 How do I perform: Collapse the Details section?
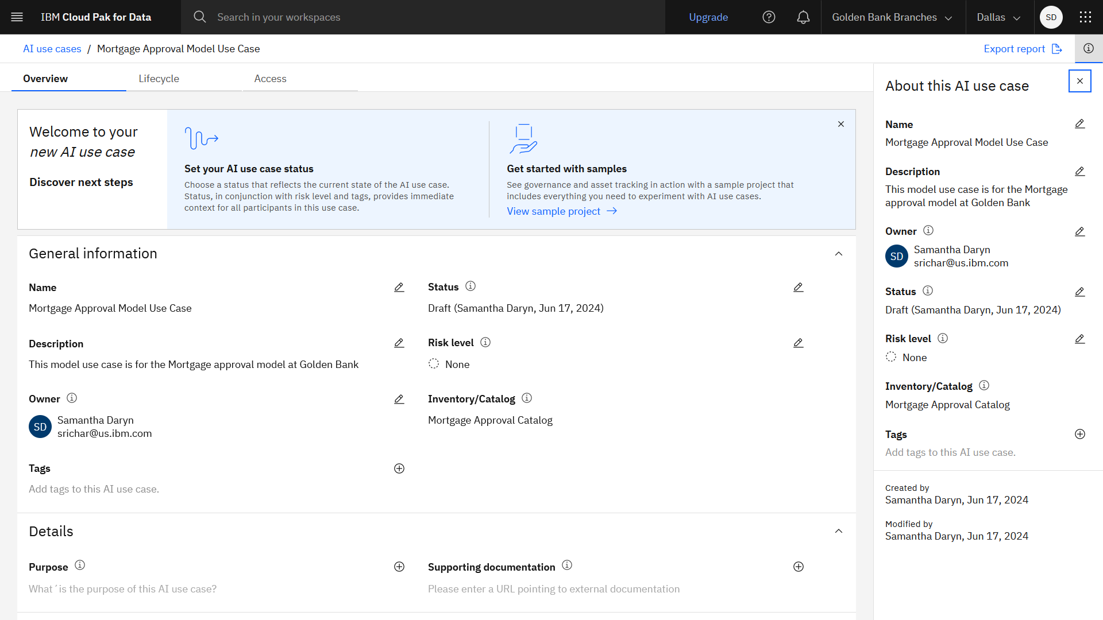[839, 531]
